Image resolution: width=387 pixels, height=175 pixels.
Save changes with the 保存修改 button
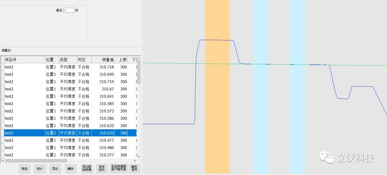101,169
